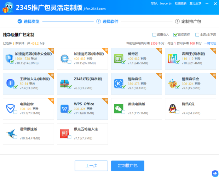Enable the 最高收入 checkbox

tap(154, 35)
